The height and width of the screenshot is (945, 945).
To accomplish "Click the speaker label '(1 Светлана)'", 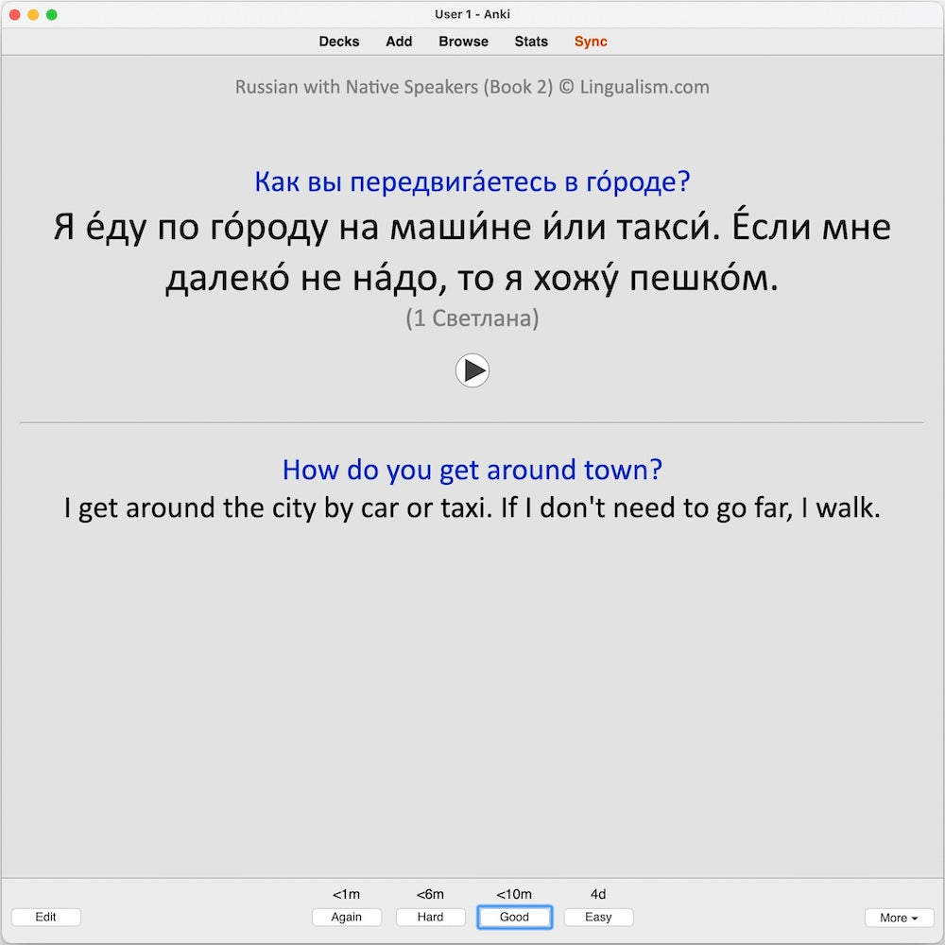I will point(472,318).
